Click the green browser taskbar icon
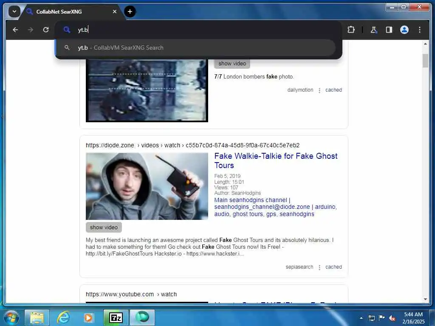Image resolution: width=435 pixels, height=326 pixels. [x=142, y=318]
